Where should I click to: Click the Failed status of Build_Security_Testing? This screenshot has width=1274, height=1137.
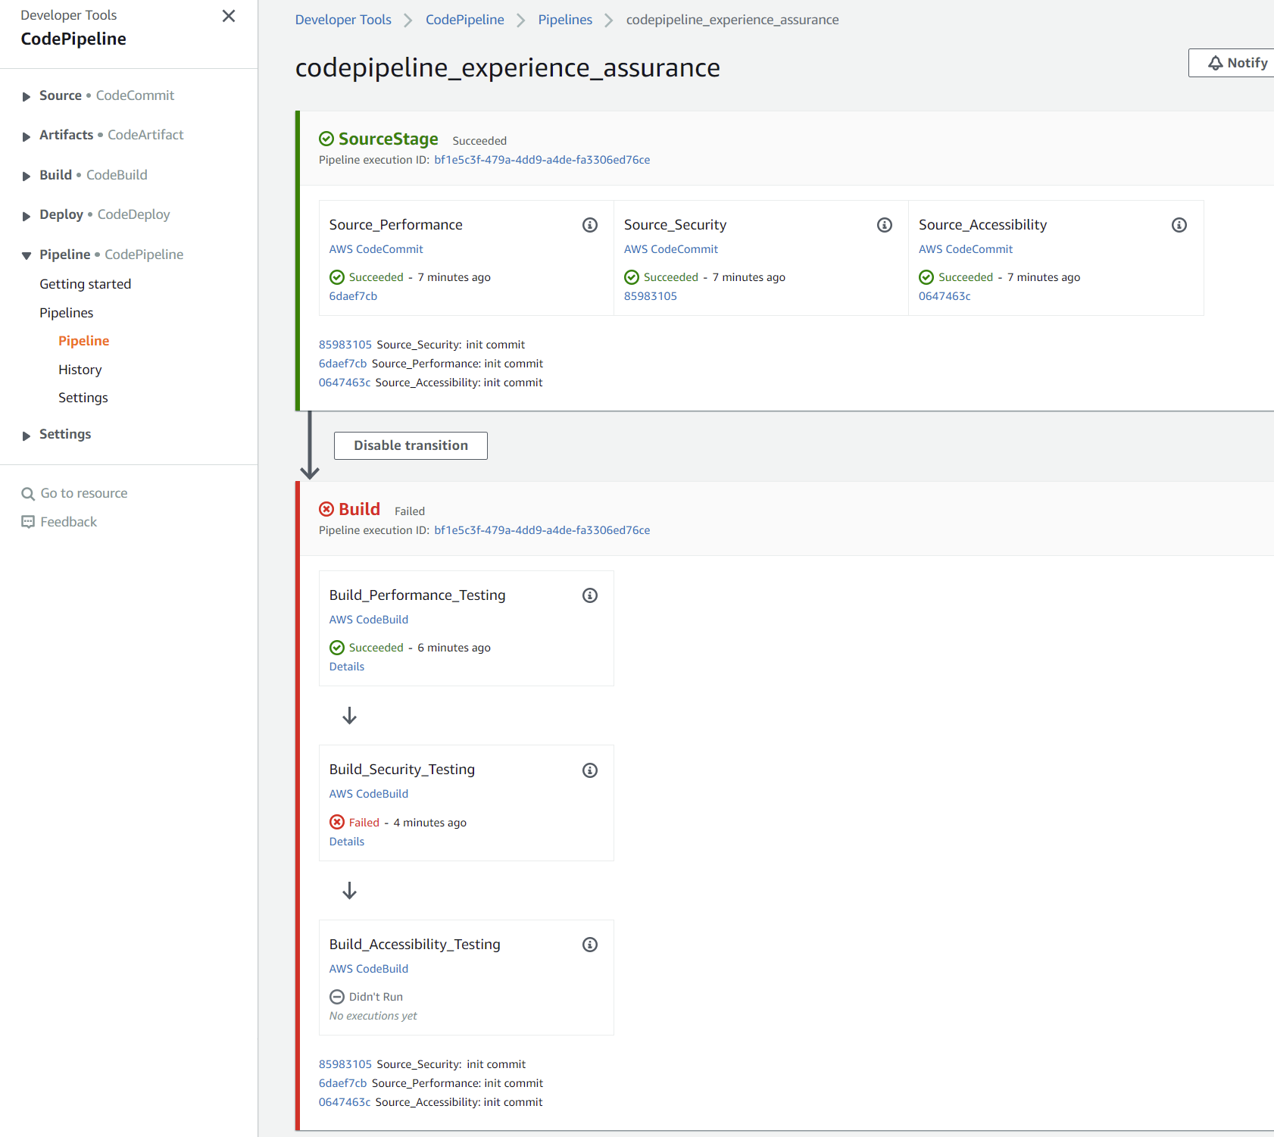pyautogui.click(x=364, y=823)
